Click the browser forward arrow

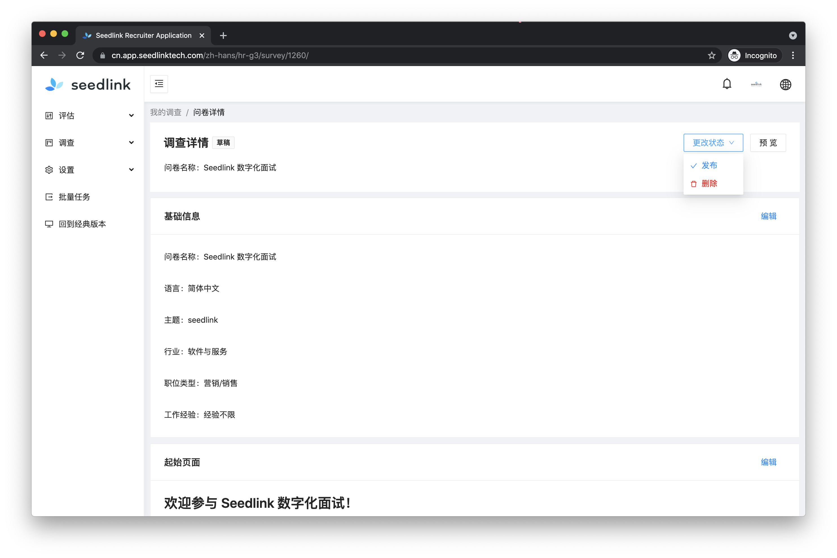pos(62,55)
